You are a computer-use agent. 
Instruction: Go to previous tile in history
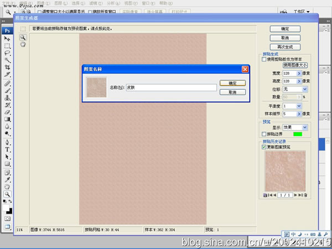(274, 195)
